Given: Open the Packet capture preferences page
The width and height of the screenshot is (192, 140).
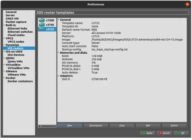Looking at the screenshot, I should [x=16, y=22].
